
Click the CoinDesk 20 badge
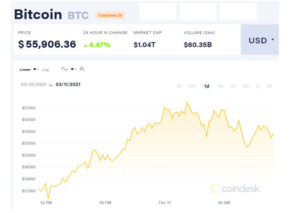(110, 15)
